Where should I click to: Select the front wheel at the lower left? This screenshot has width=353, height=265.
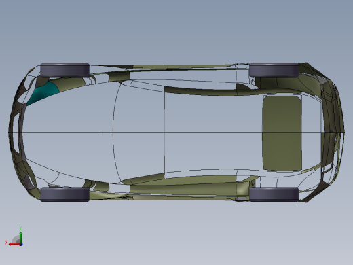[x=64, y=194]
